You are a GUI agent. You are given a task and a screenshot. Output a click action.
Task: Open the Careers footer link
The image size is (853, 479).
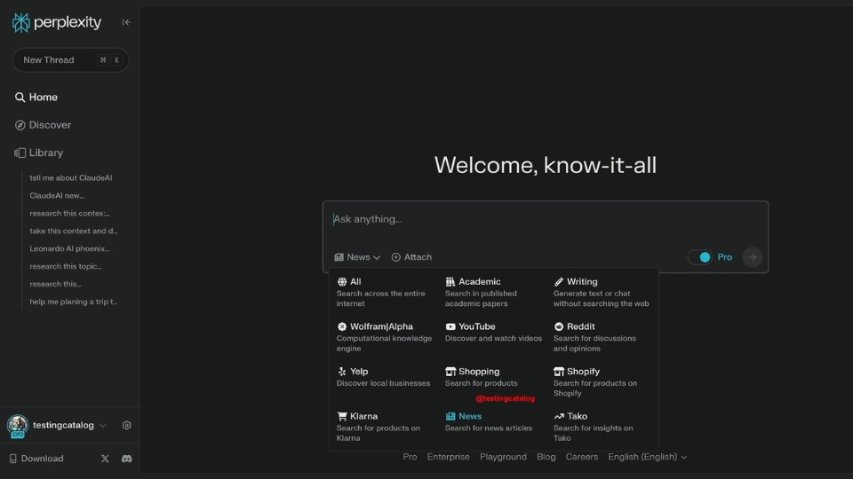[x=581, y=457]
